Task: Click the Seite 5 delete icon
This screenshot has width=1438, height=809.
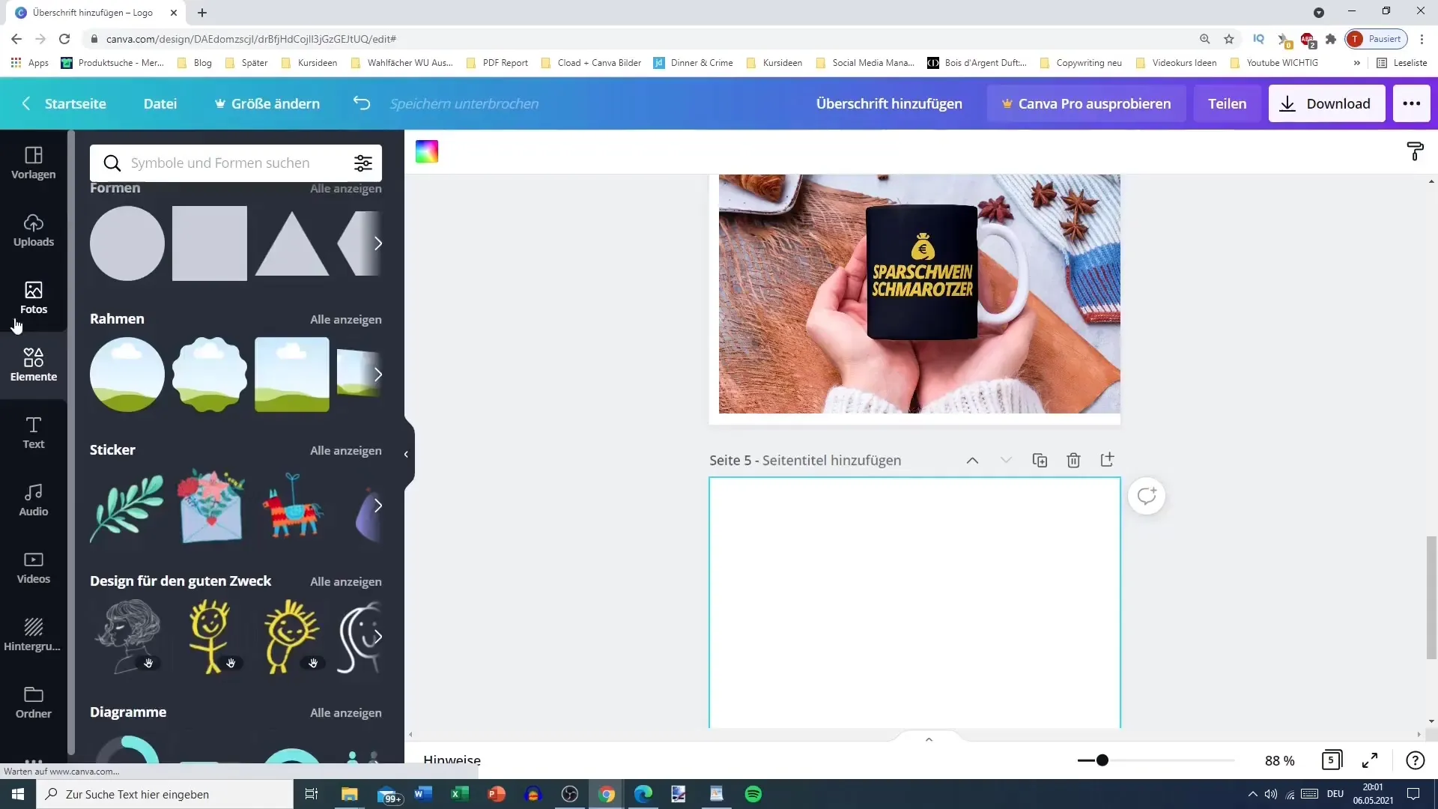Action: tap(1073, 459)
